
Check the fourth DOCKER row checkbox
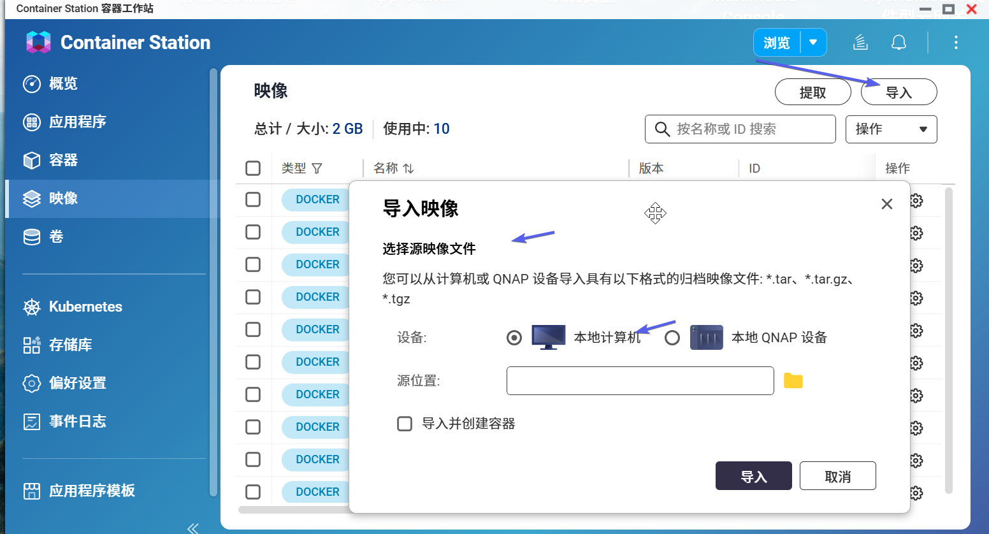pos(253,297)
